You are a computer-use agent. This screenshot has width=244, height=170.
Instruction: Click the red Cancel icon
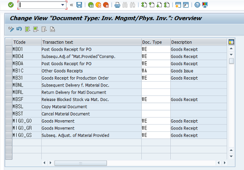pyautogui.click(x=106, y=5)
